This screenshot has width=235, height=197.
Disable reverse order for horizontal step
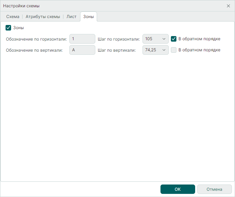tap(174, 39)
